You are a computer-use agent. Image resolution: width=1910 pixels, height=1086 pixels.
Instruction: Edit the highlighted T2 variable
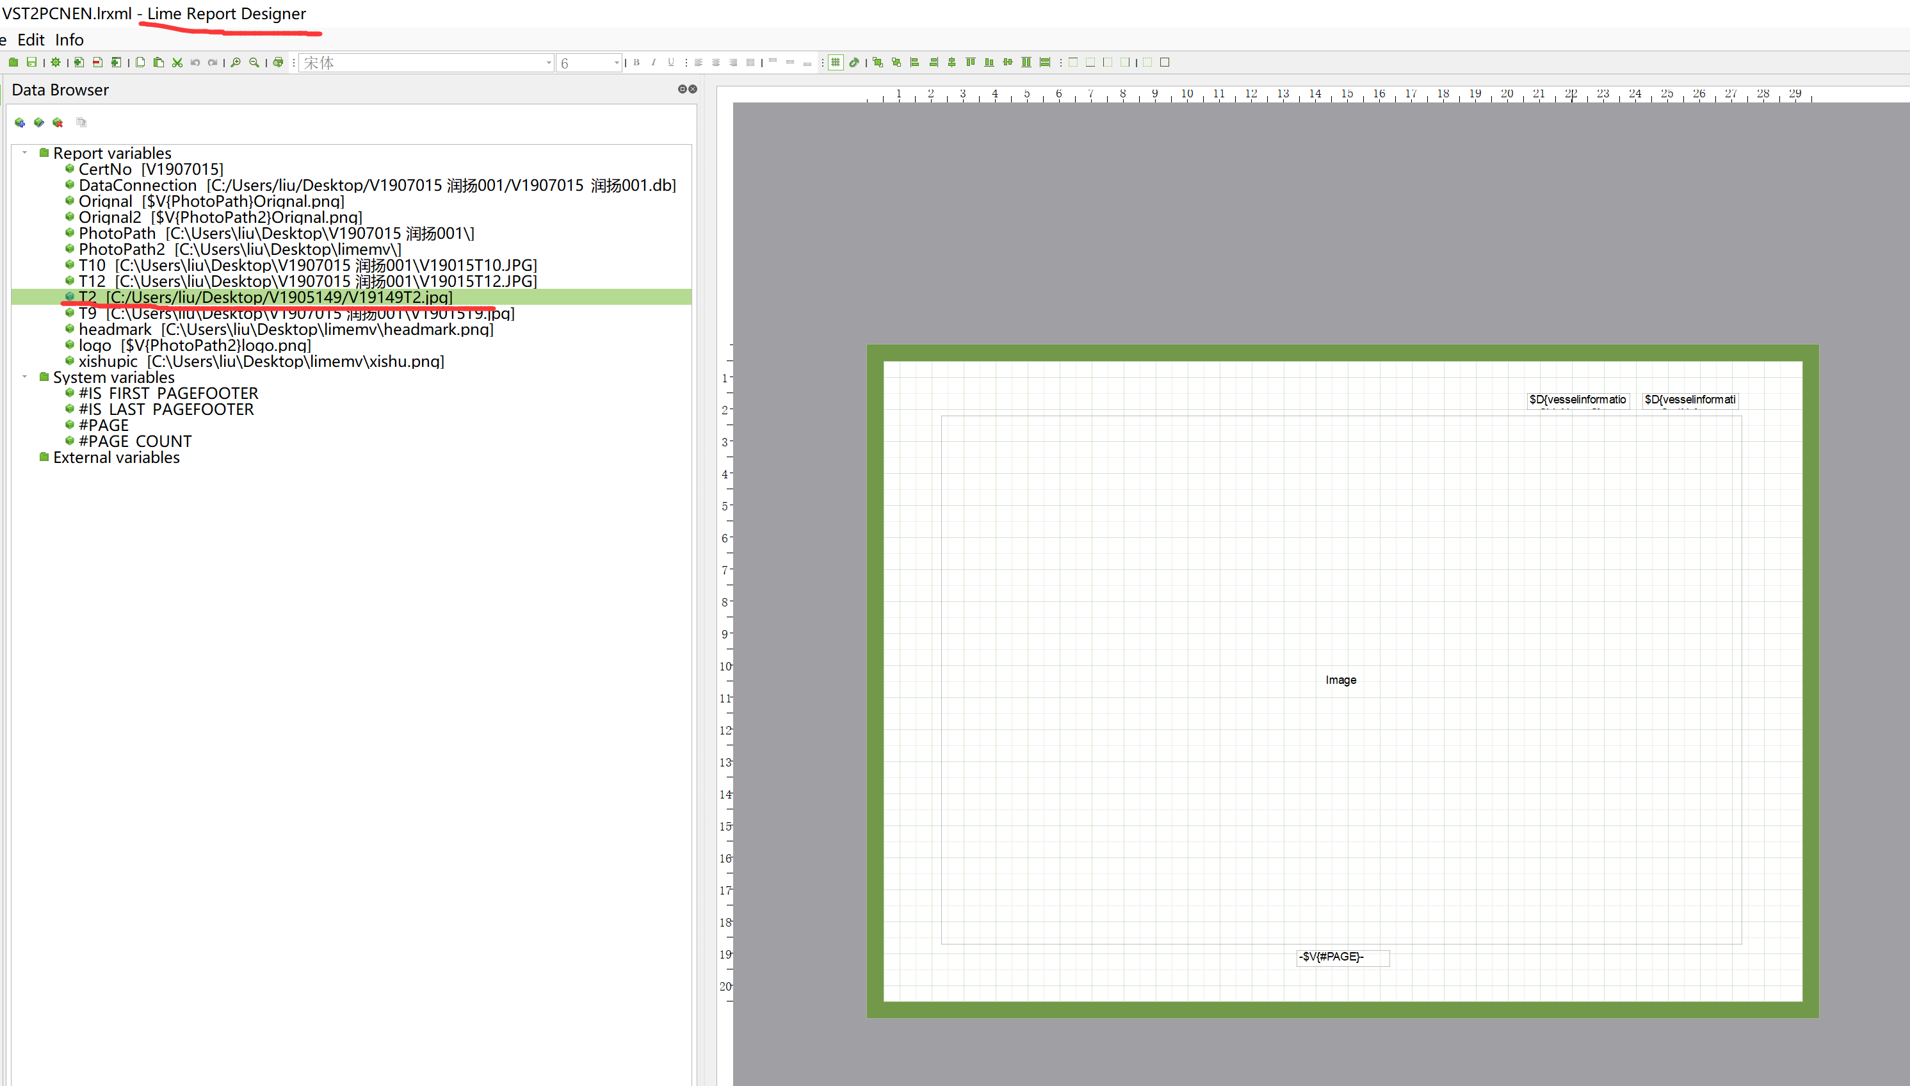click(x=39, y=122)
